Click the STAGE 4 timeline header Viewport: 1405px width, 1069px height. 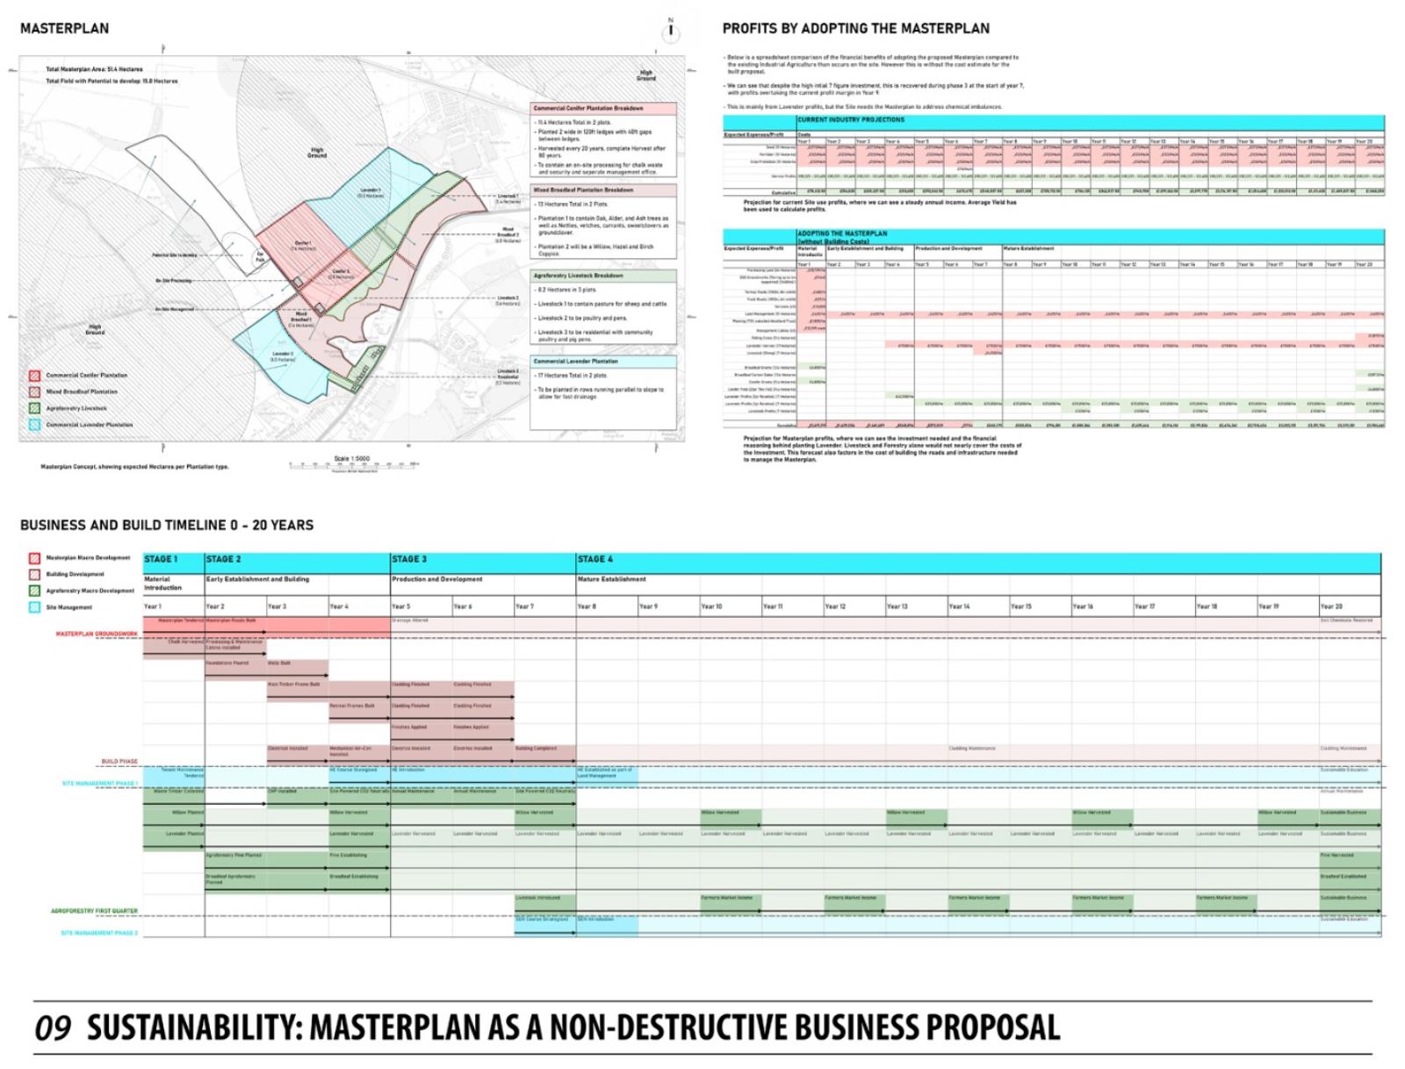978,563
